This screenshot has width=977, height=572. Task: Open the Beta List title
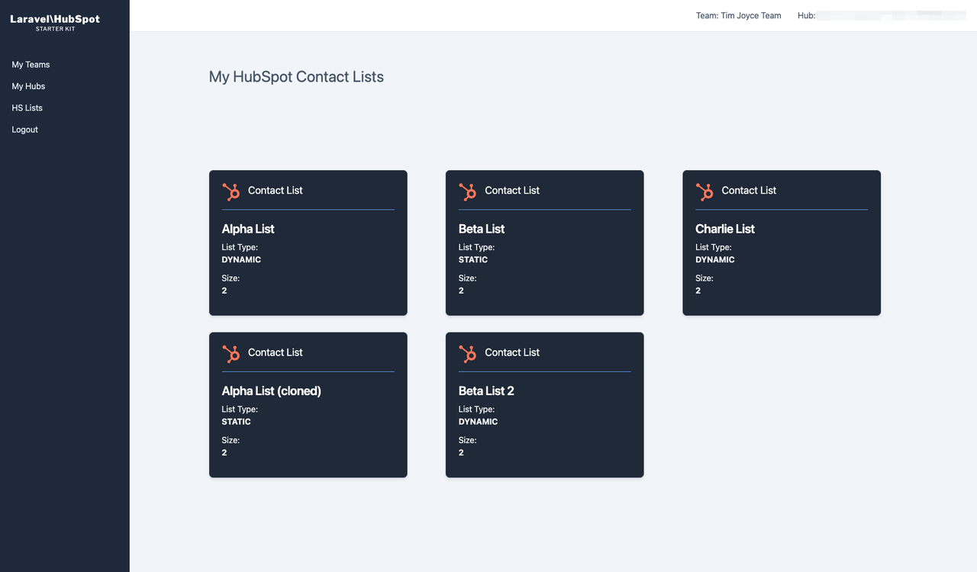tap(482, 229)
